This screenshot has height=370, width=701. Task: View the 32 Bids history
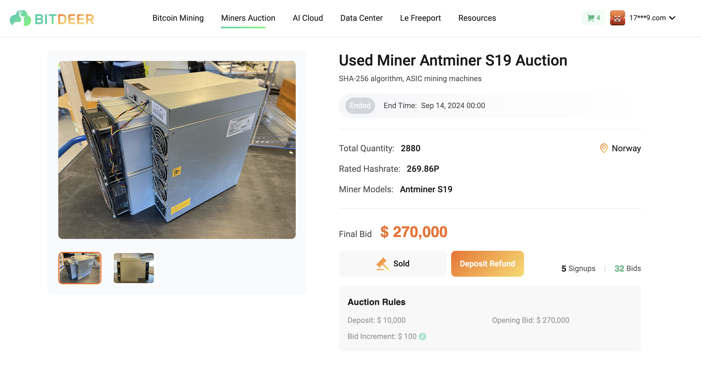627,269
